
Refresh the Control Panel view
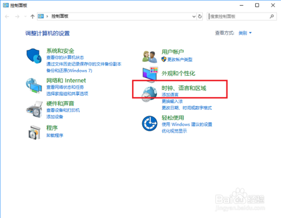click(200, 16)
